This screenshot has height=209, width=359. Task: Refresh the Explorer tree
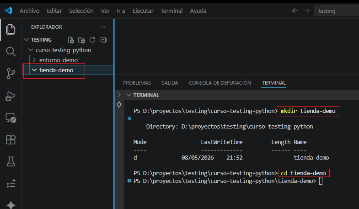92,40
